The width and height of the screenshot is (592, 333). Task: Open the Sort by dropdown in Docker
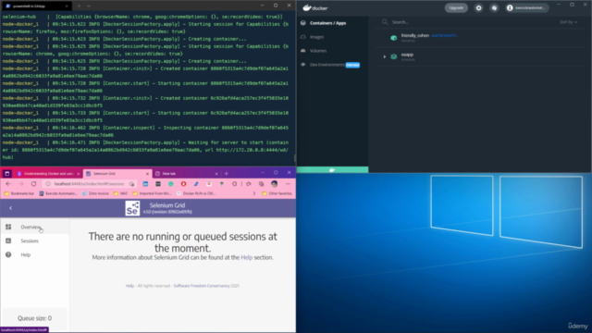568,22
